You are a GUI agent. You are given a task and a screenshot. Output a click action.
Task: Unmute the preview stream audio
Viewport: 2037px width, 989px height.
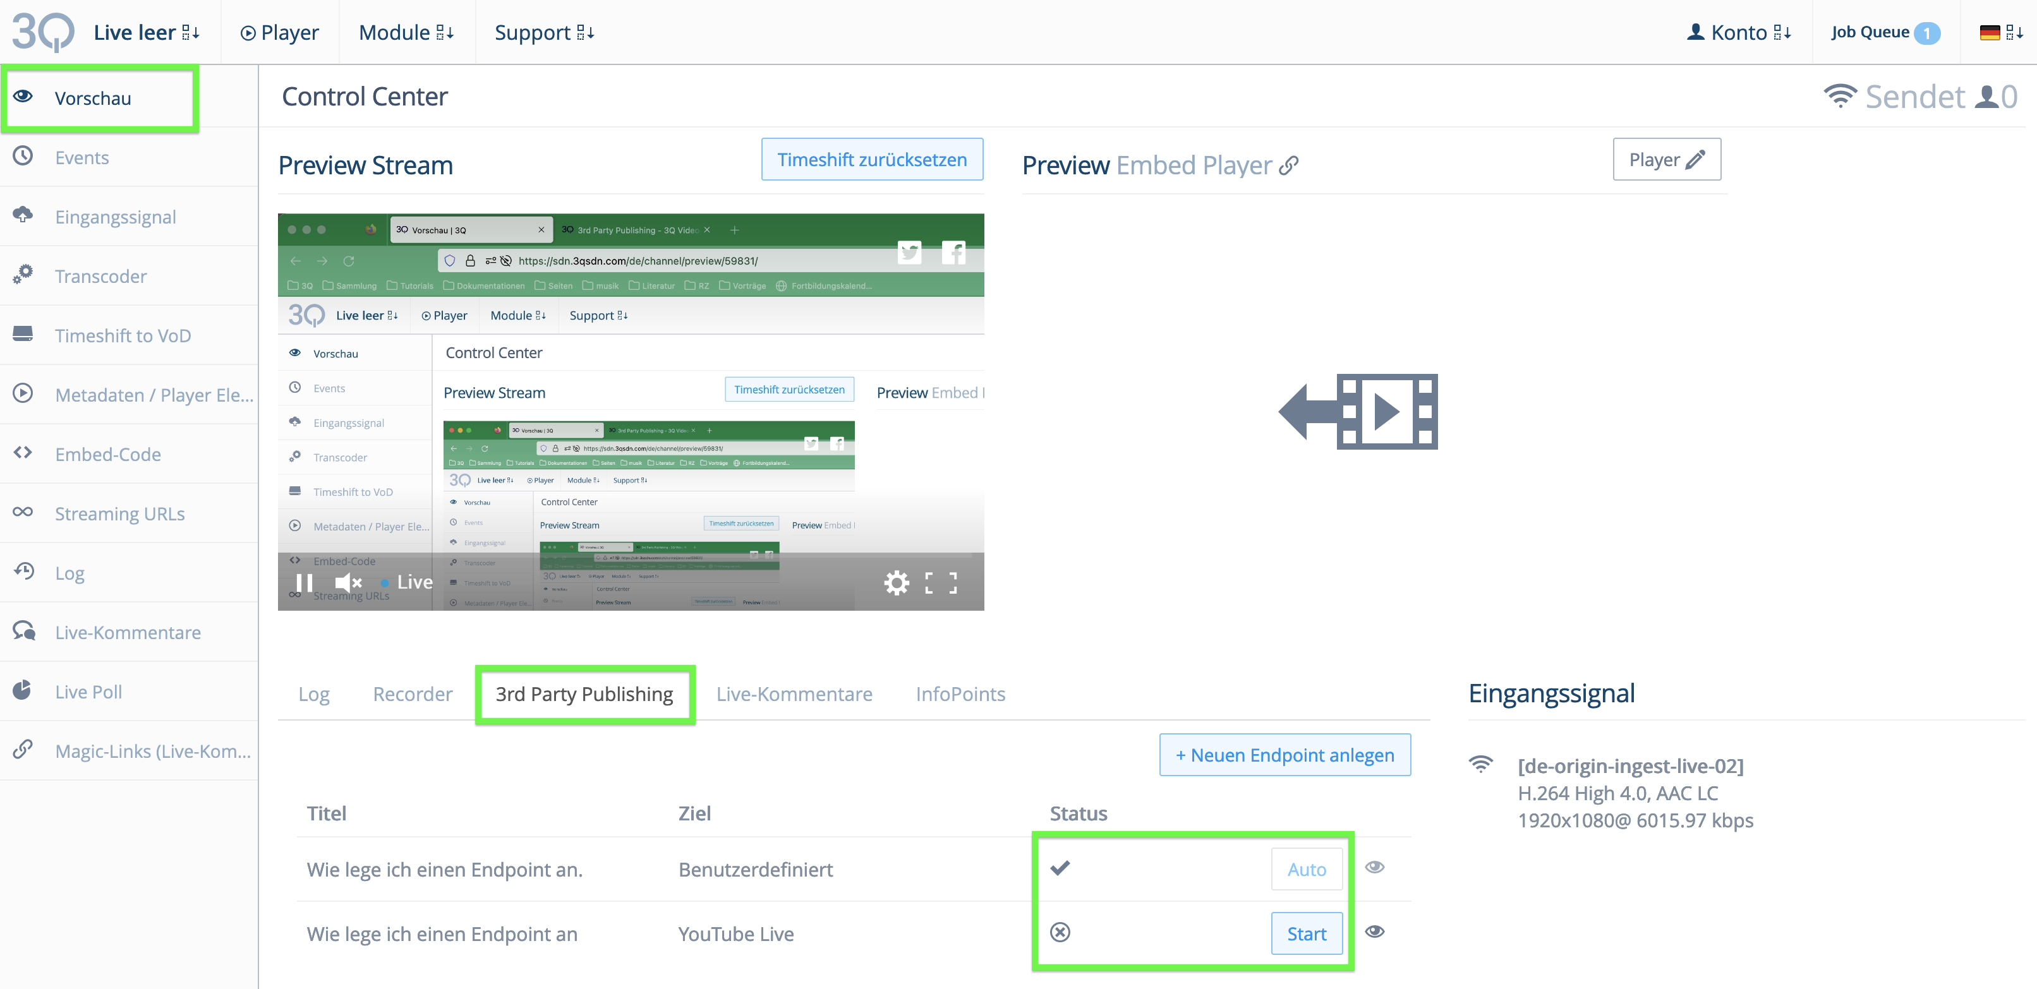pos(348,583)
